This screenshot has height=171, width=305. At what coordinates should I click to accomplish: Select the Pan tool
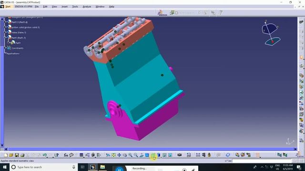119,155
